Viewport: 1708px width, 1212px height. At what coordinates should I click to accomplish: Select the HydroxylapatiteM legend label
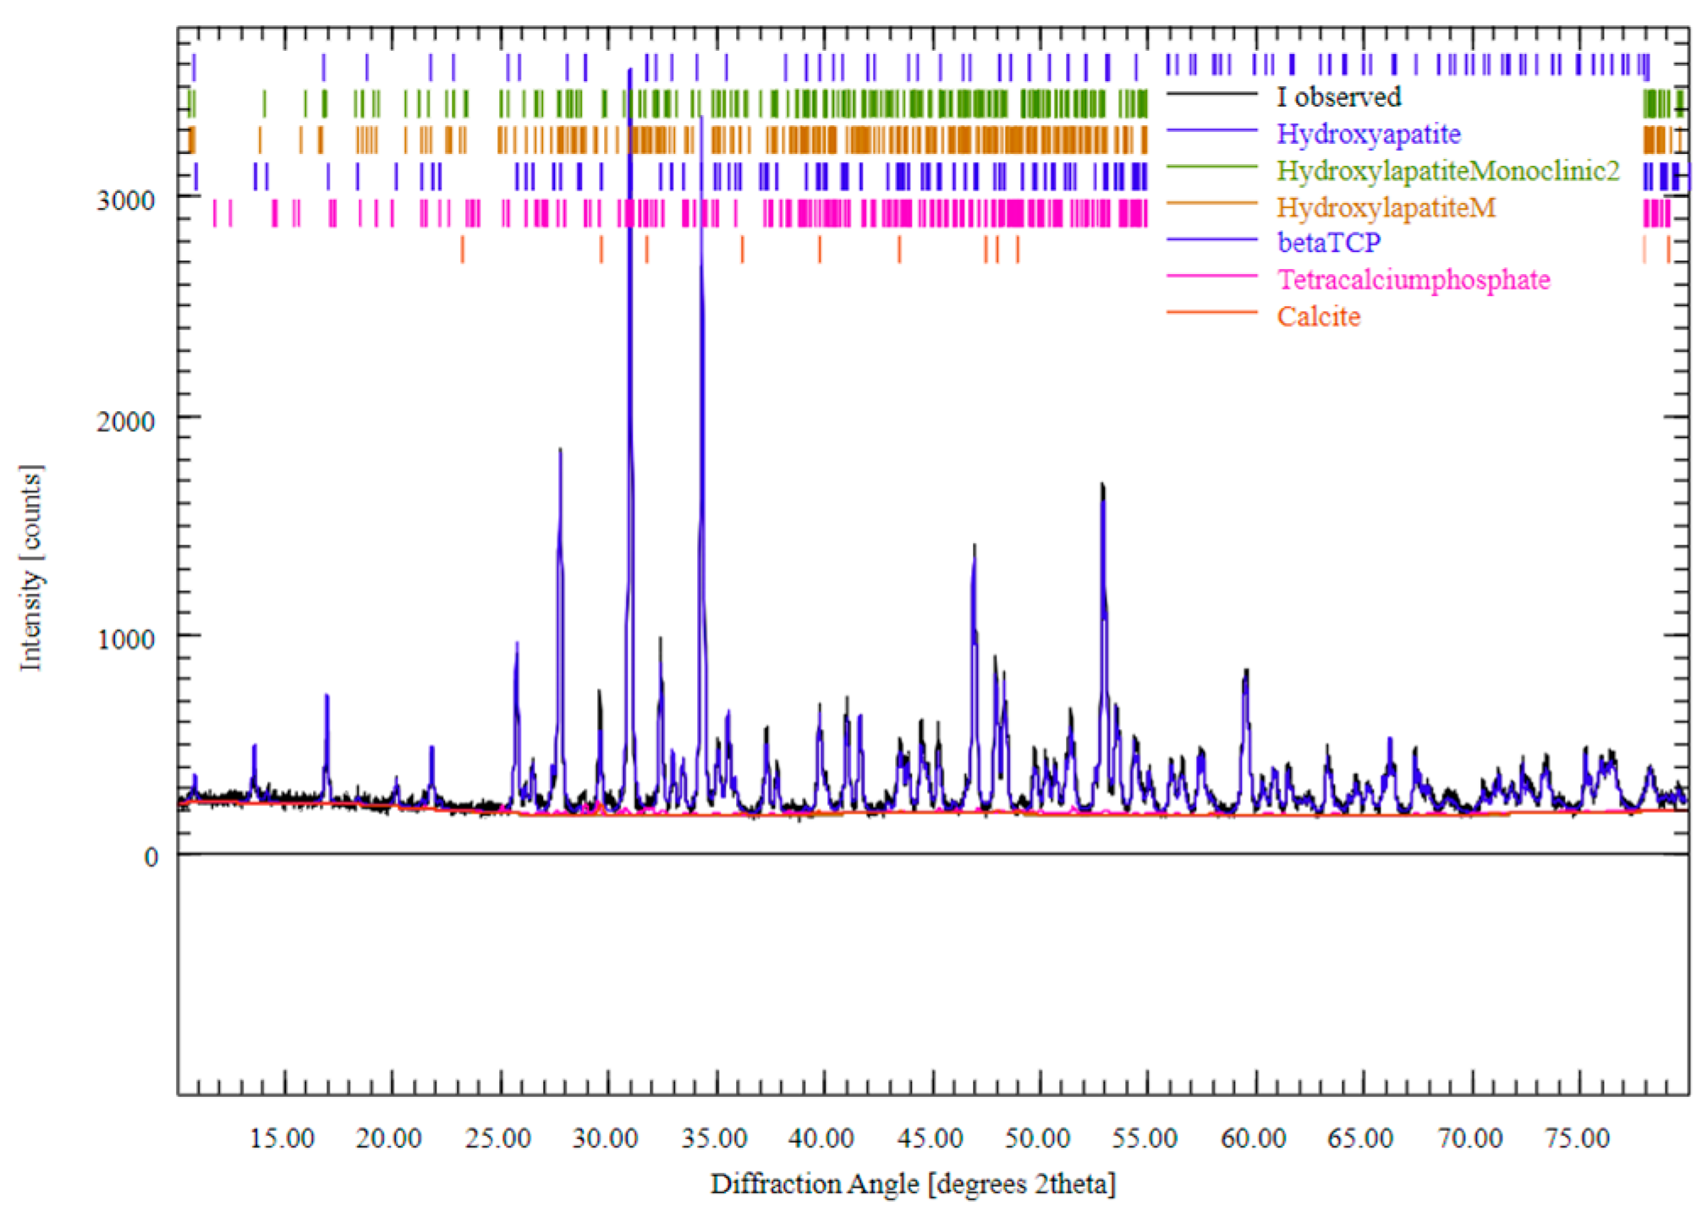pyautogui.click(x=1386, y=207)
